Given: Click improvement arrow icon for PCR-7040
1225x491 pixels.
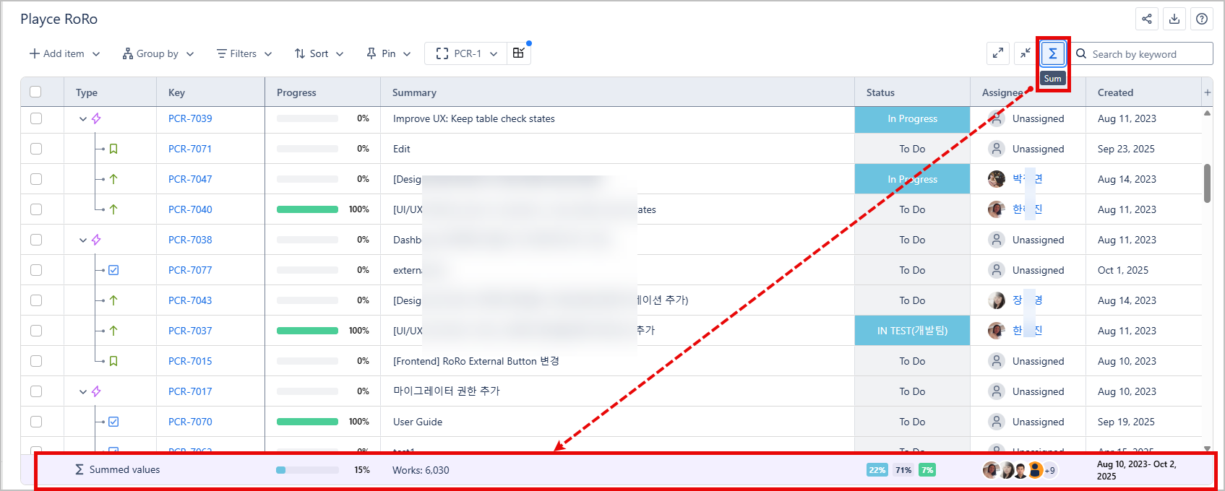Looking at the screenshot, I should click(x=113, y=209).
